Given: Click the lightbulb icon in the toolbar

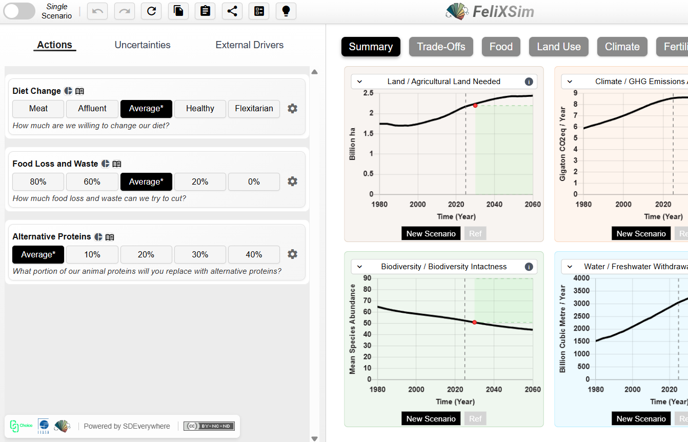Looking at the screenshot, I should (x=286, y=11).
